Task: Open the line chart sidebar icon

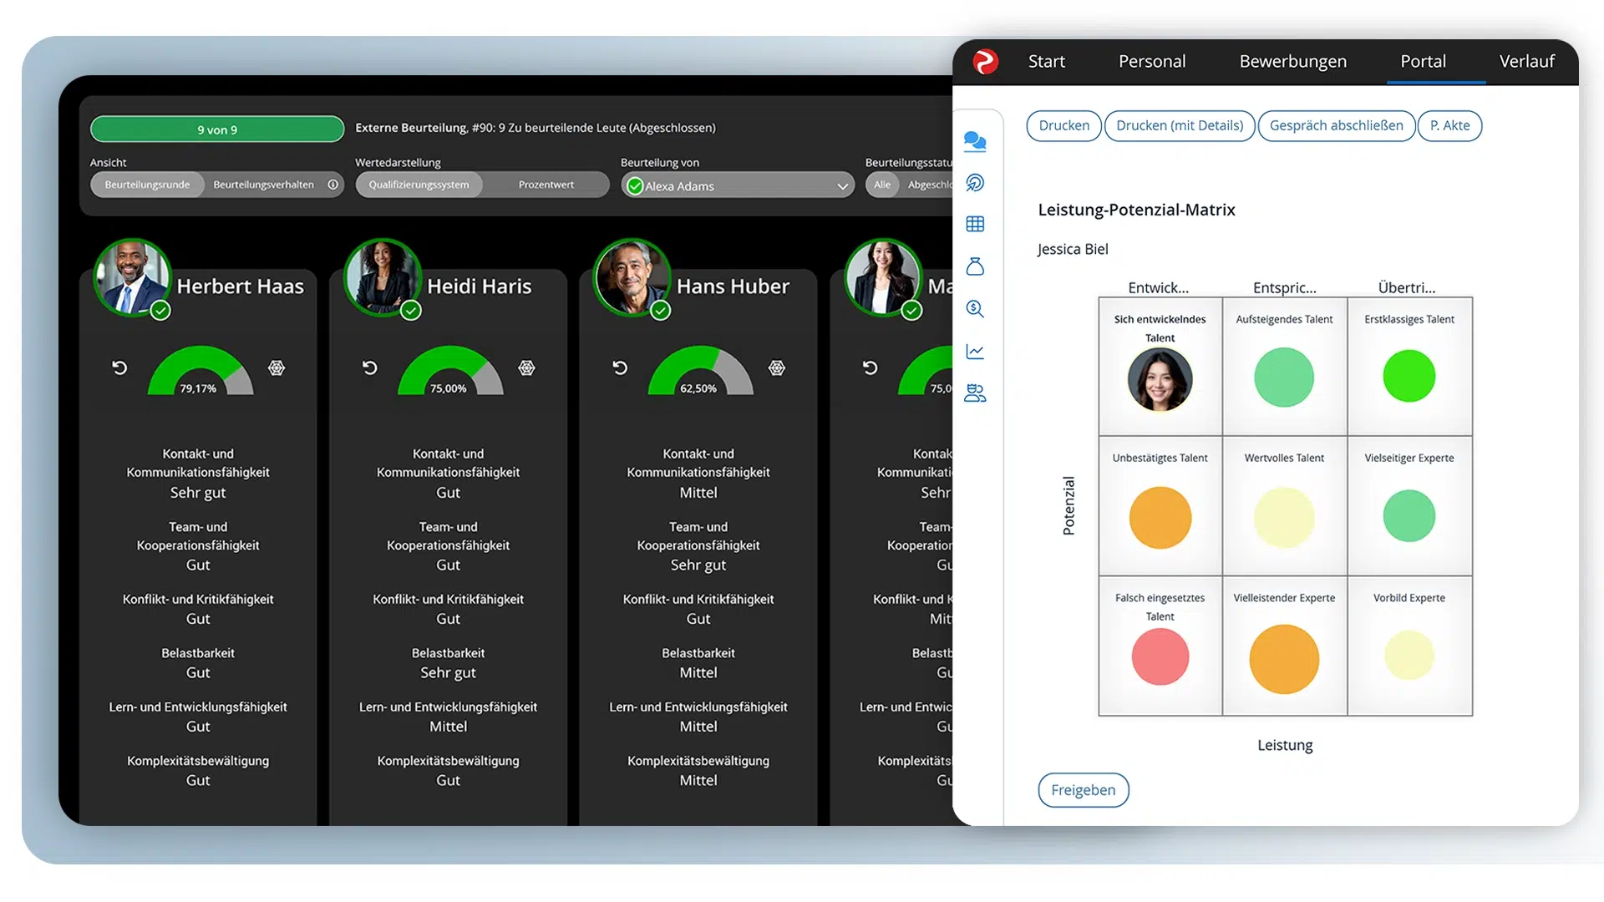Action: click(974, 351)
